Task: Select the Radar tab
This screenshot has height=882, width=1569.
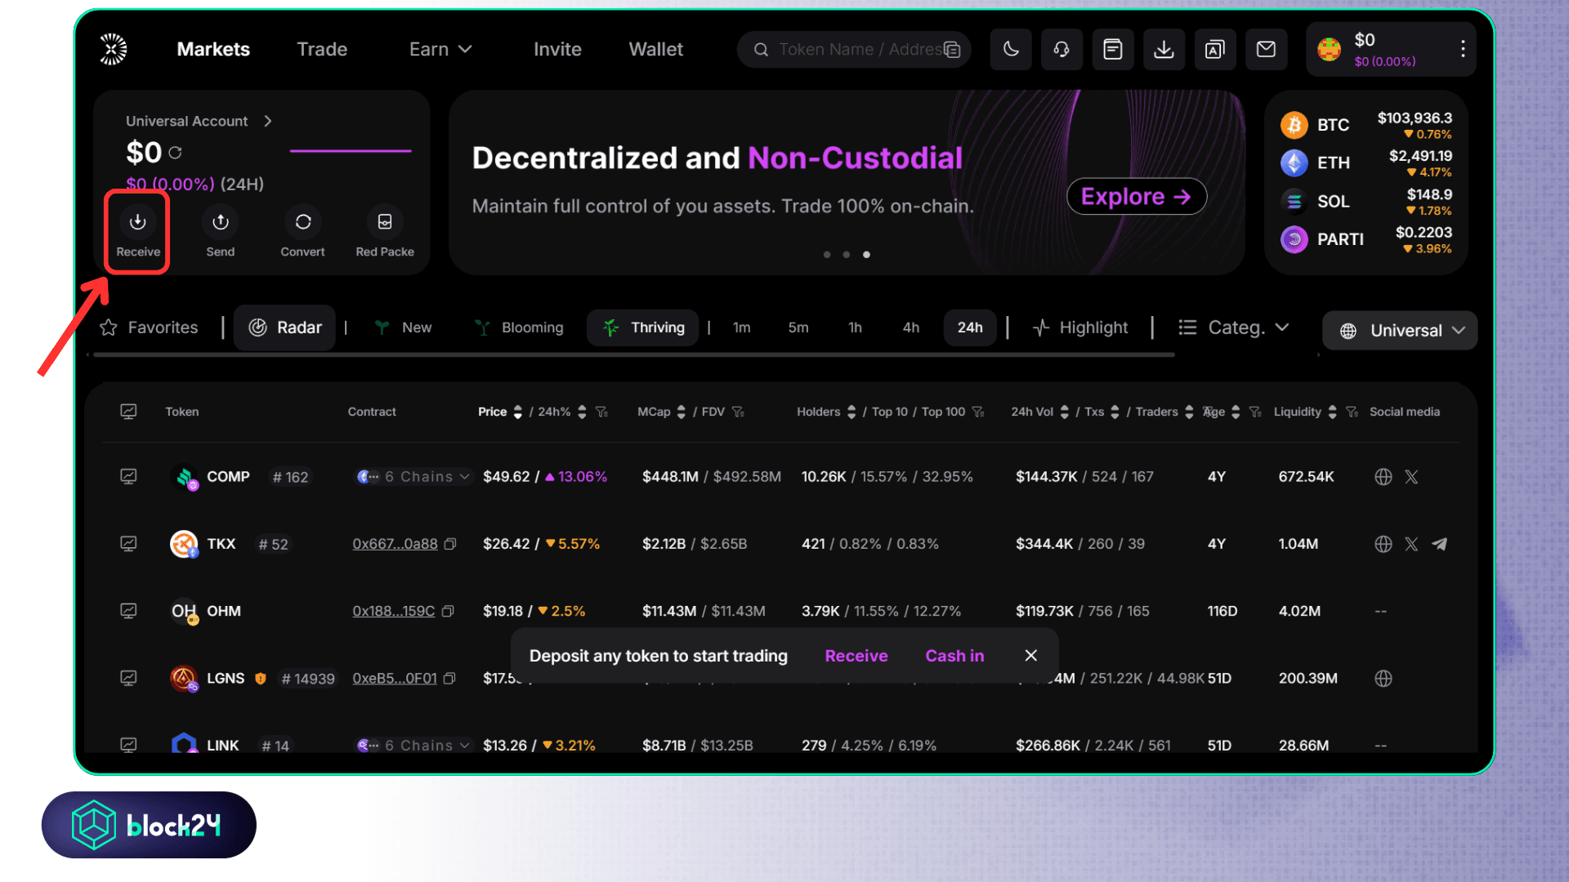Action: tap(285, 327)
